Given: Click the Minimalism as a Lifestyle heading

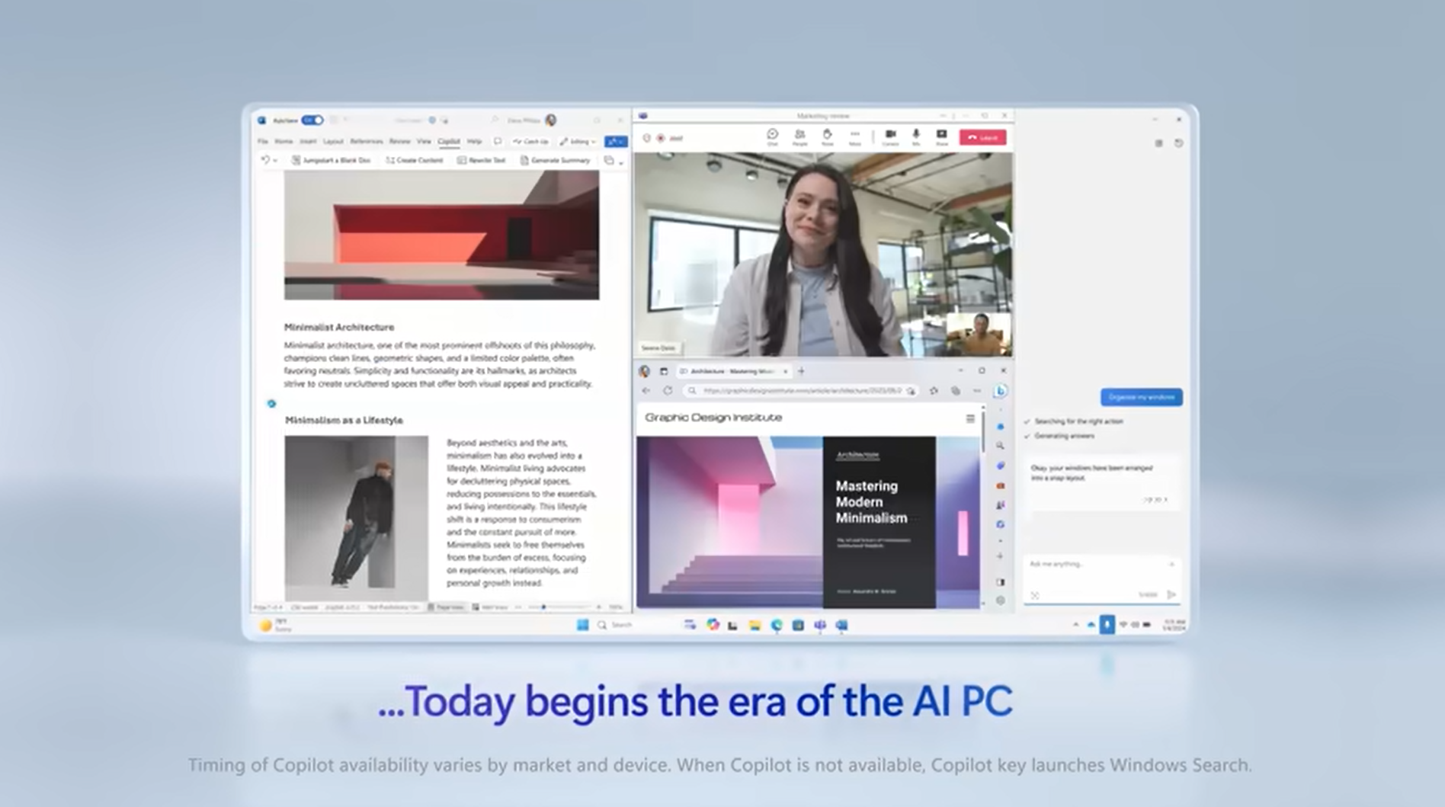Looking at the screenshot, I should 344,421.
